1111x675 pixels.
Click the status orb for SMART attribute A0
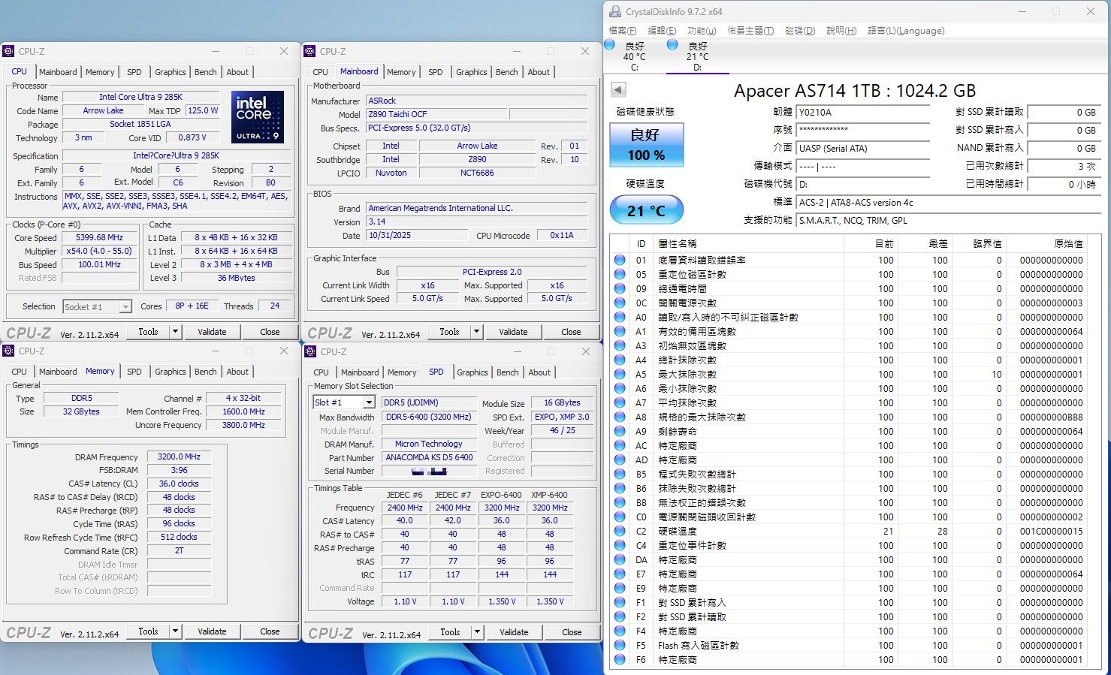620,317
